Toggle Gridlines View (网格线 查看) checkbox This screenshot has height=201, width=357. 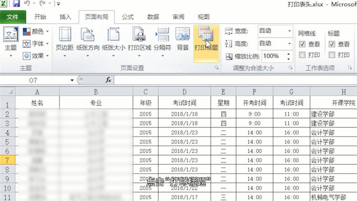302,44
